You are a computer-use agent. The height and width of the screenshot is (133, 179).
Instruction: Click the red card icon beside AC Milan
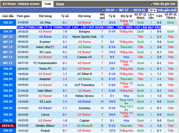[x=91, y=74]
